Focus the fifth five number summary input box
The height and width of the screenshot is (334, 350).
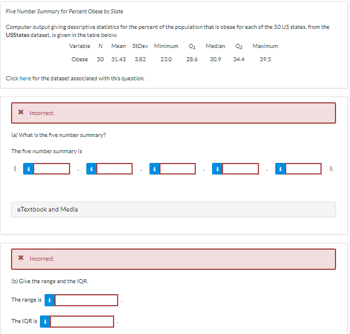coord(304,169)
